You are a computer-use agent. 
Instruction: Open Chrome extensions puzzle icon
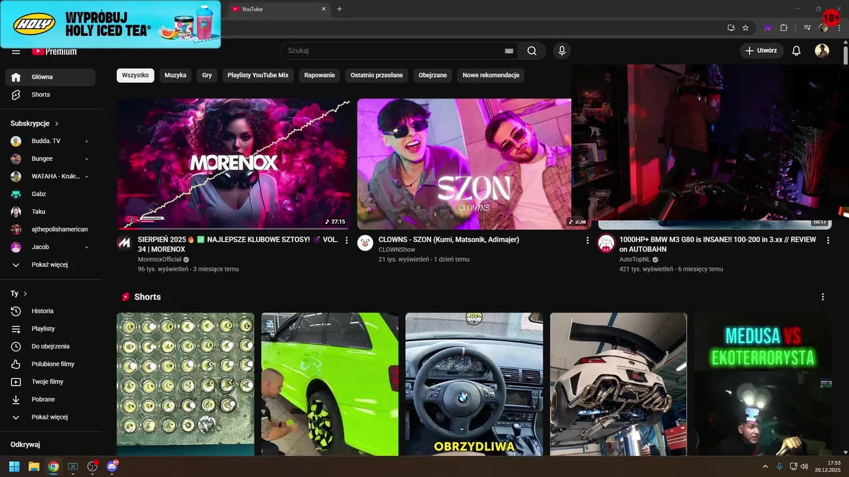coord(784,28)
